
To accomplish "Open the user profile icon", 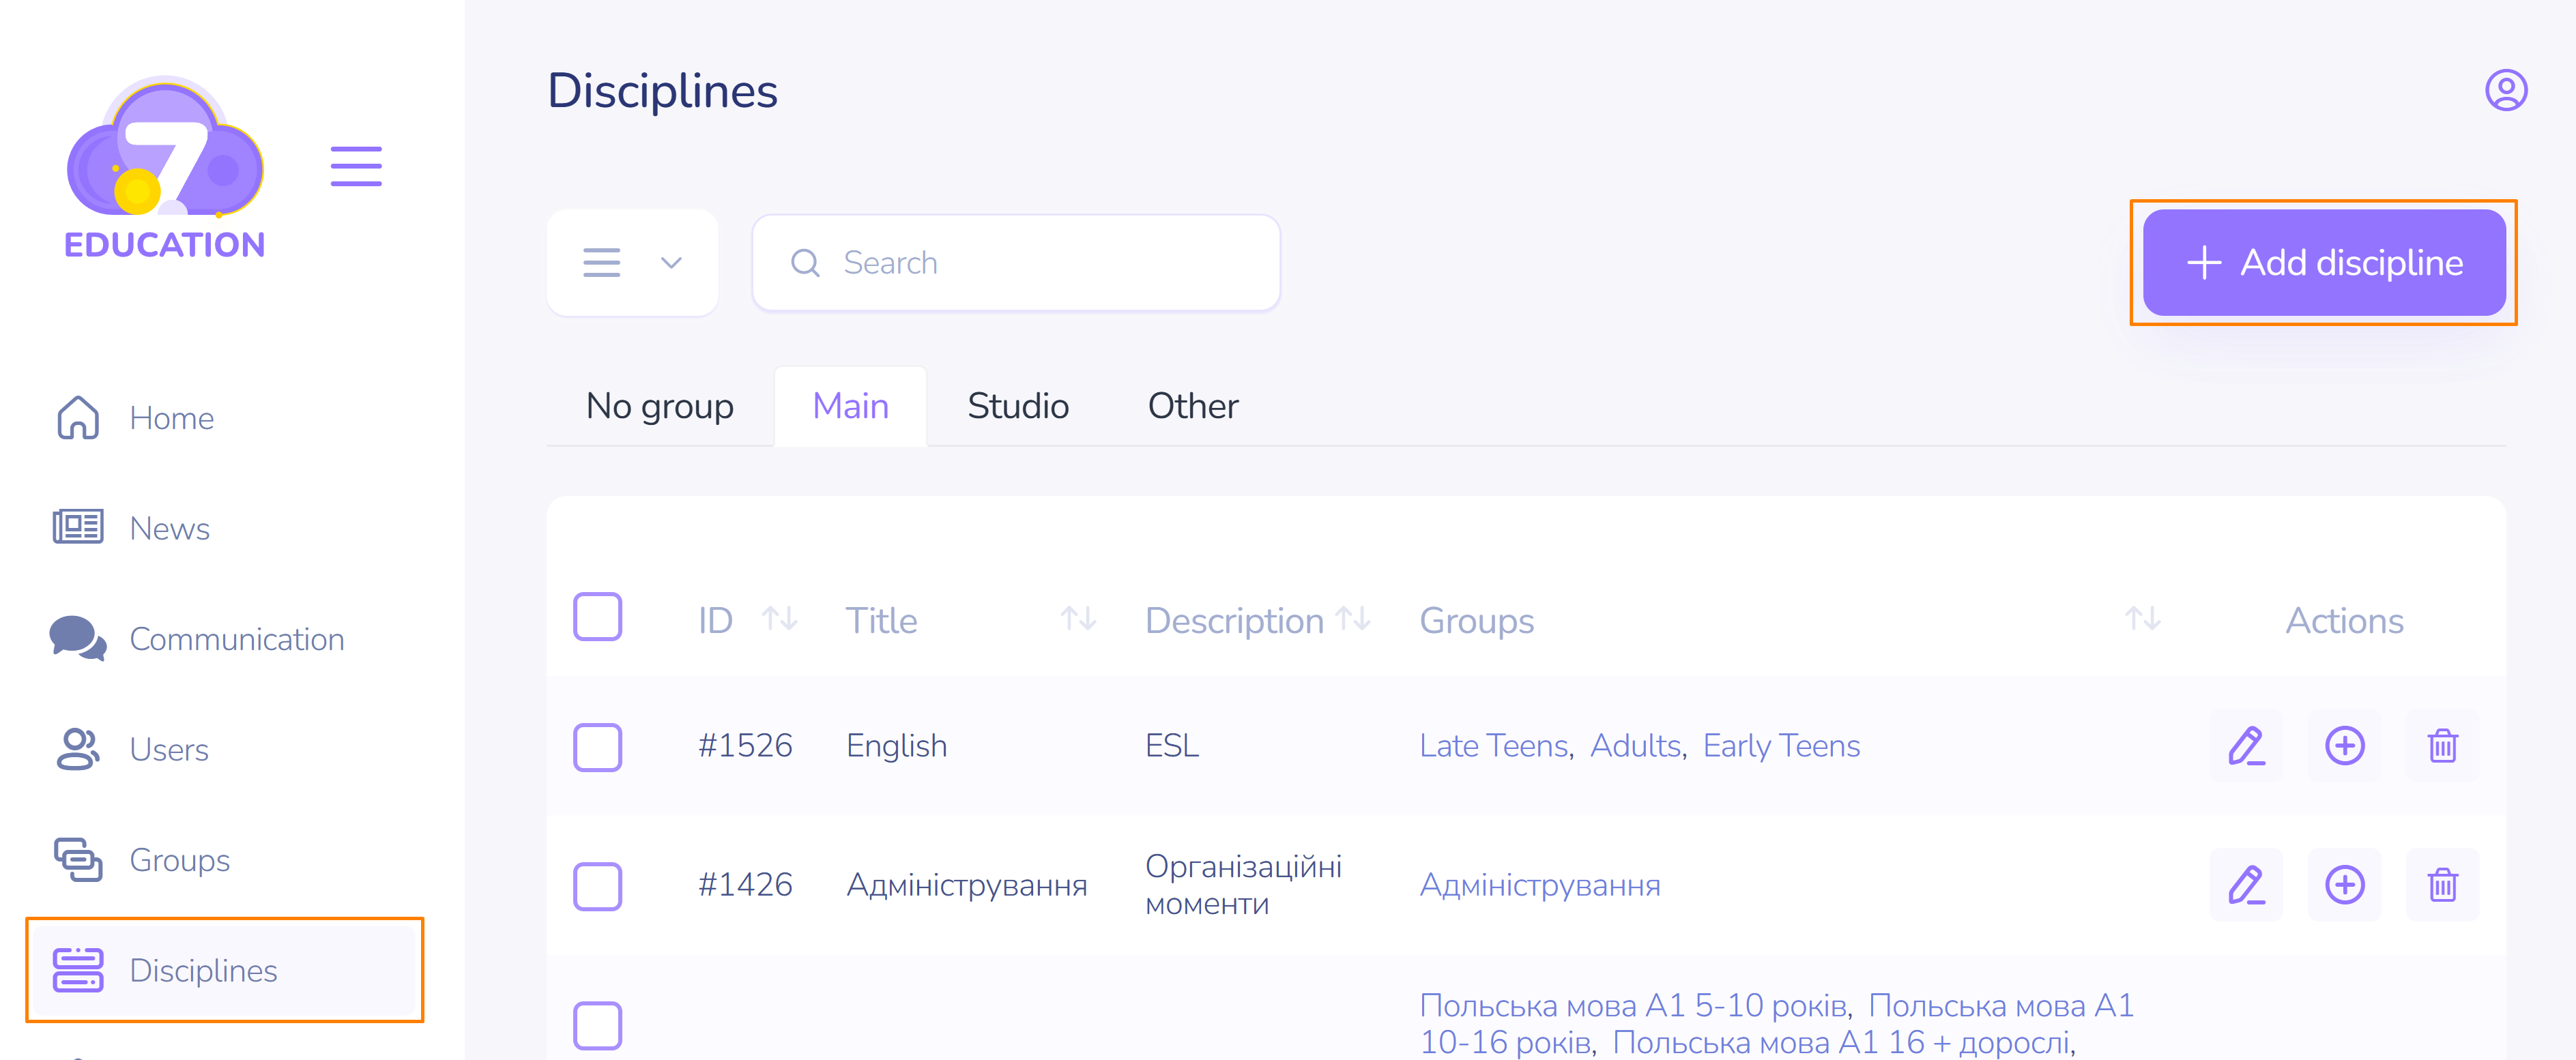I will coord(2505,90).
